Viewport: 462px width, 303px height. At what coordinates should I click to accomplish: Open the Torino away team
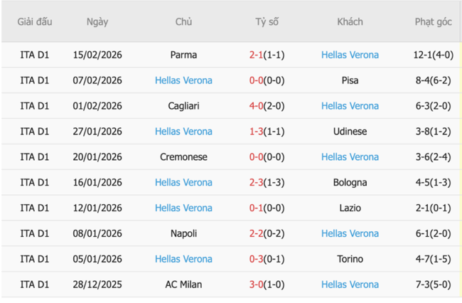[x=350, y=259]
